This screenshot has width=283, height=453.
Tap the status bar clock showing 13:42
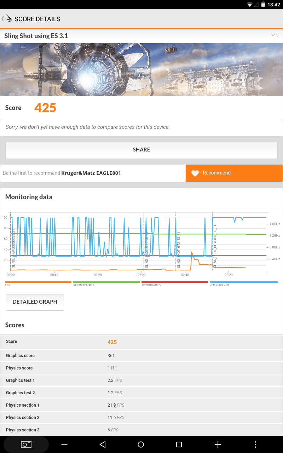(x=274, y=5)
